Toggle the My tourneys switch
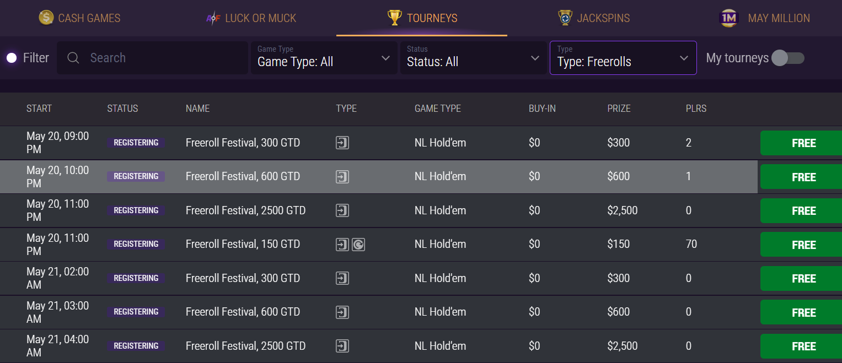Image resolution: width=842 pixels, height=363 pixels. coord(788,58)
